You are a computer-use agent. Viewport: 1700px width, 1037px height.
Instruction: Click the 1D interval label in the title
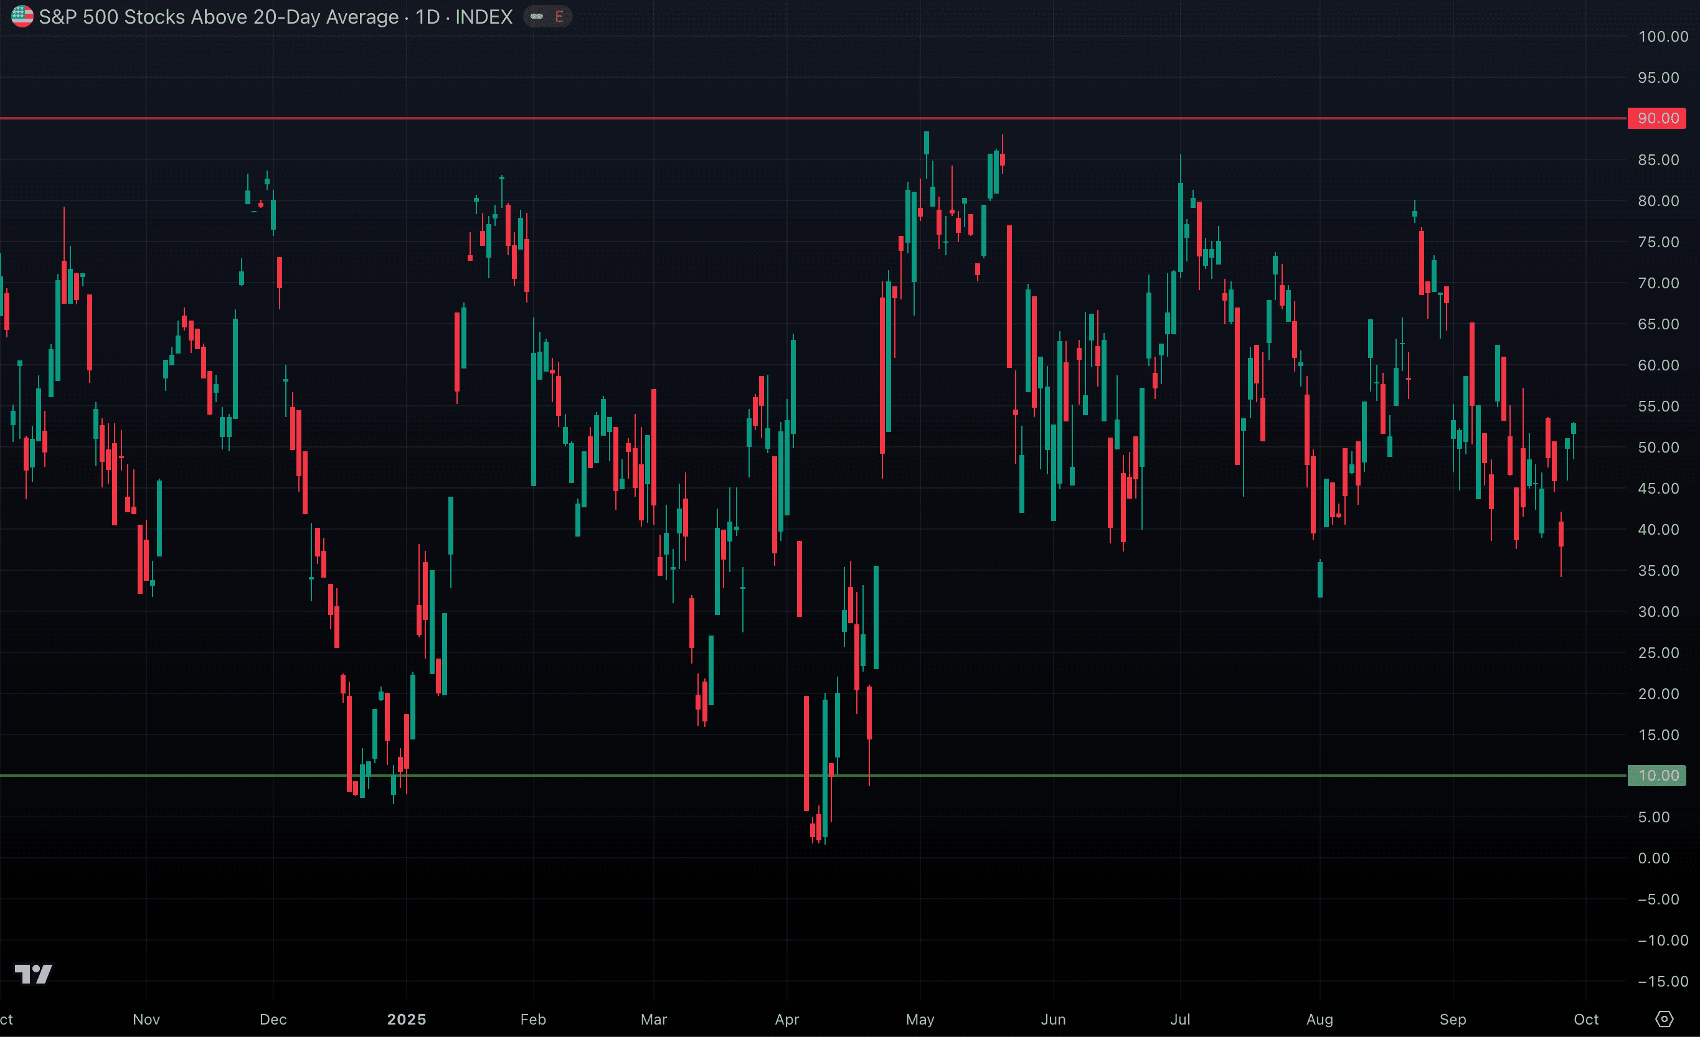point(427,17)
